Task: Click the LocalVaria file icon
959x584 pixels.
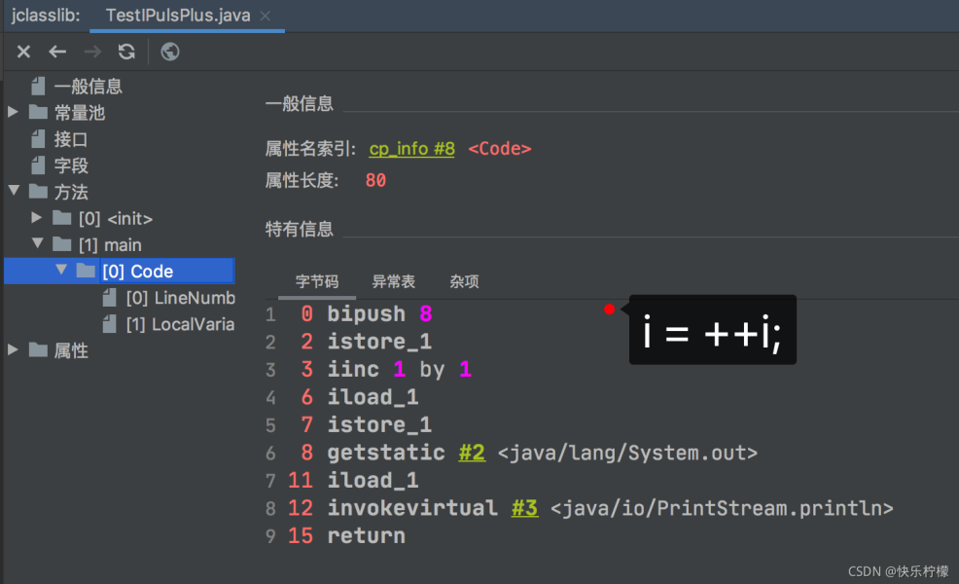Action: [x=110, y=324]
